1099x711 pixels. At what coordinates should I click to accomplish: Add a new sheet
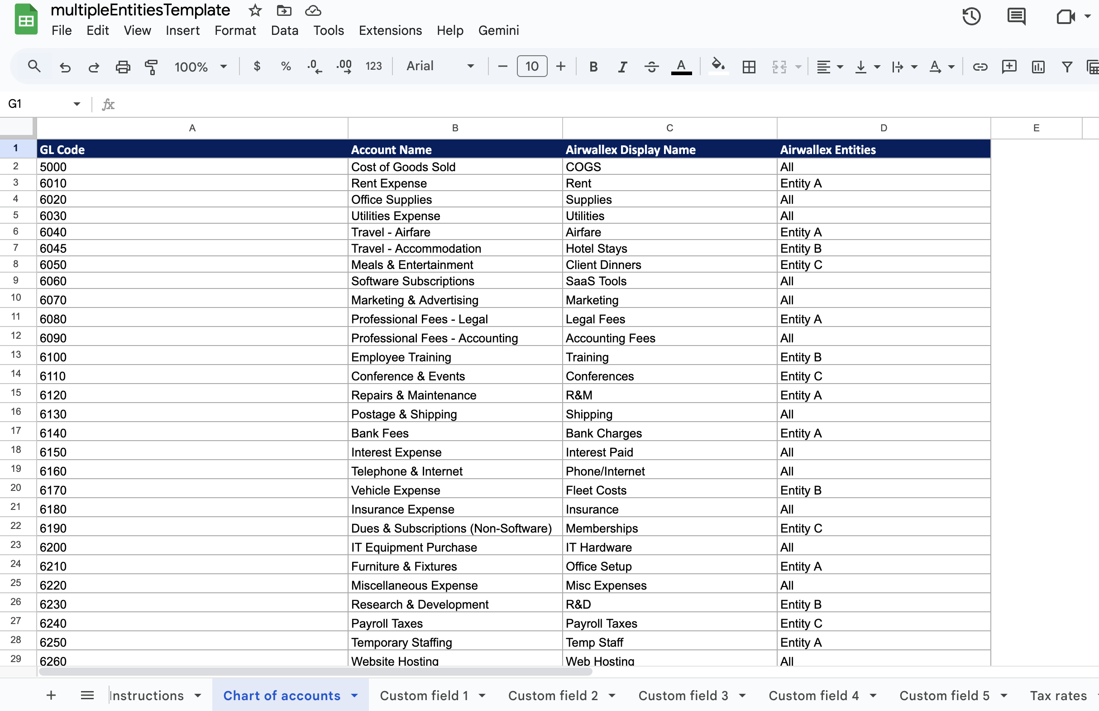point(51,695)
